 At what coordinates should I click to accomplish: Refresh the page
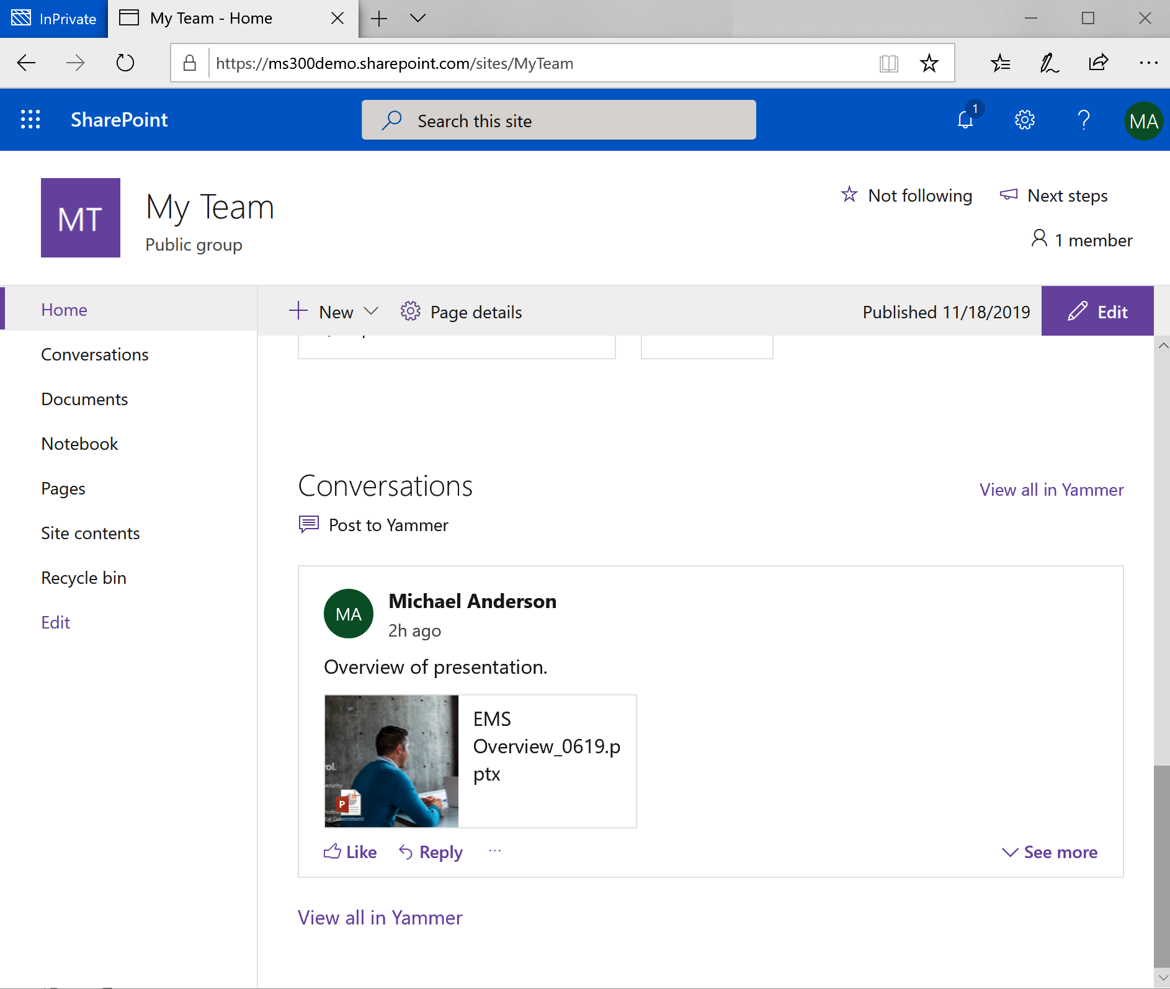coord(125,63)
